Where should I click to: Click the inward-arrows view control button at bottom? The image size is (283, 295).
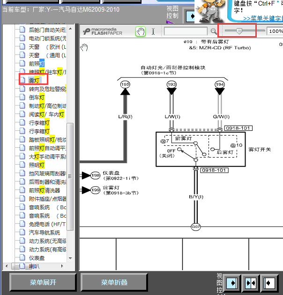click(251, 283)
